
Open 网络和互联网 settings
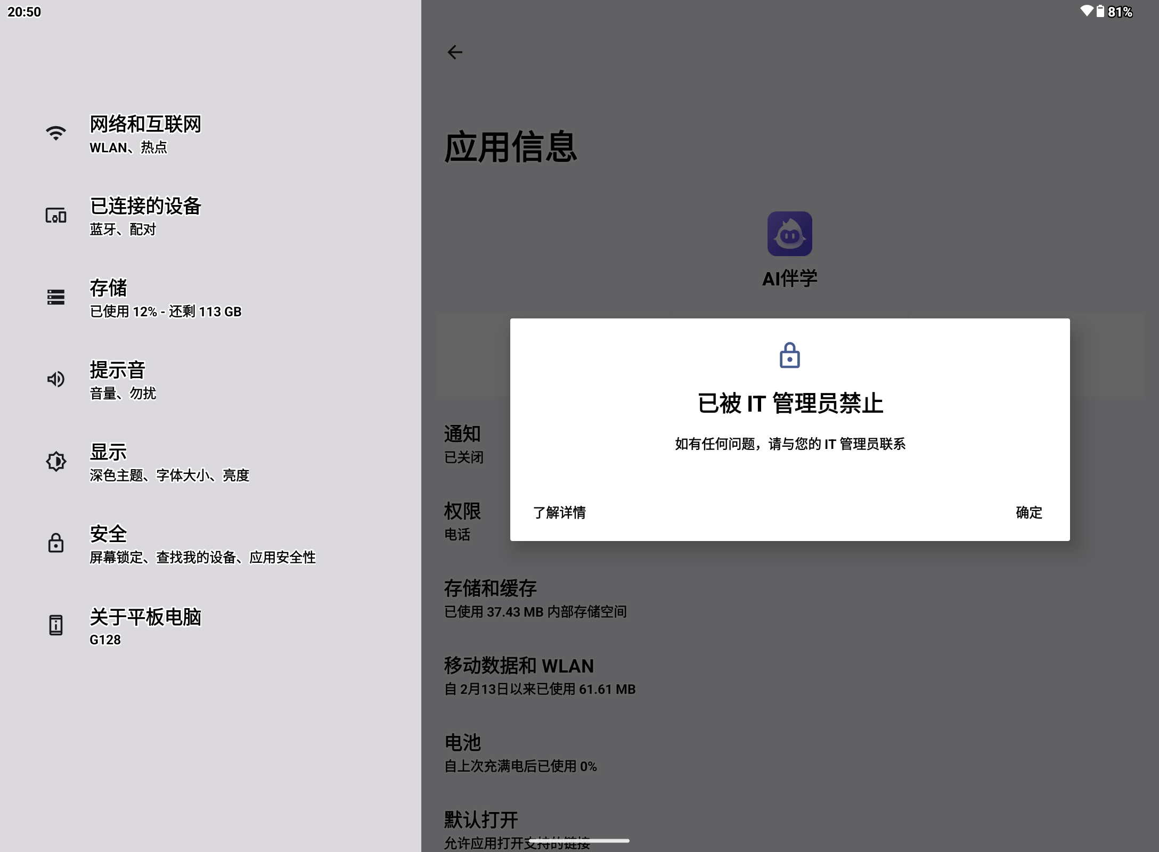pos(145,133)
